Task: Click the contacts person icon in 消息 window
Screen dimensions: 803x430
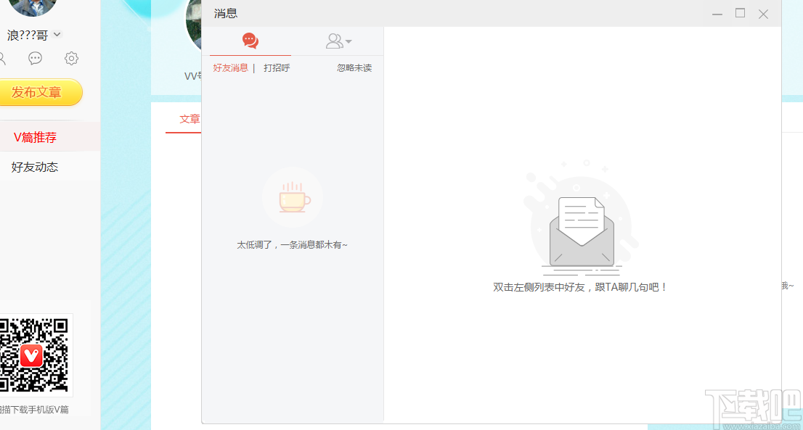Action: [x=335, y=41]
